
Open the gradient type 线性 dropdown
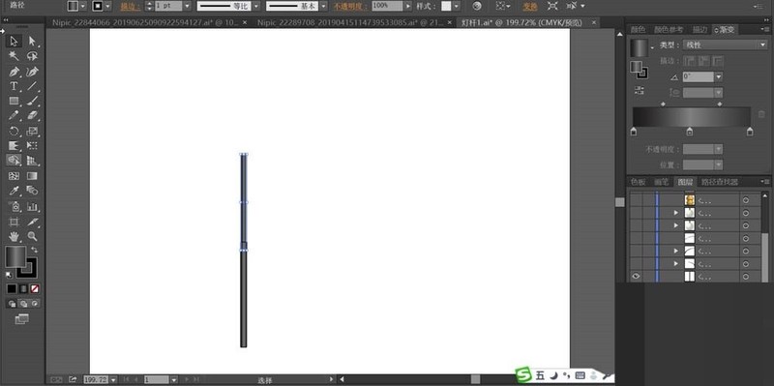(724, 45)
